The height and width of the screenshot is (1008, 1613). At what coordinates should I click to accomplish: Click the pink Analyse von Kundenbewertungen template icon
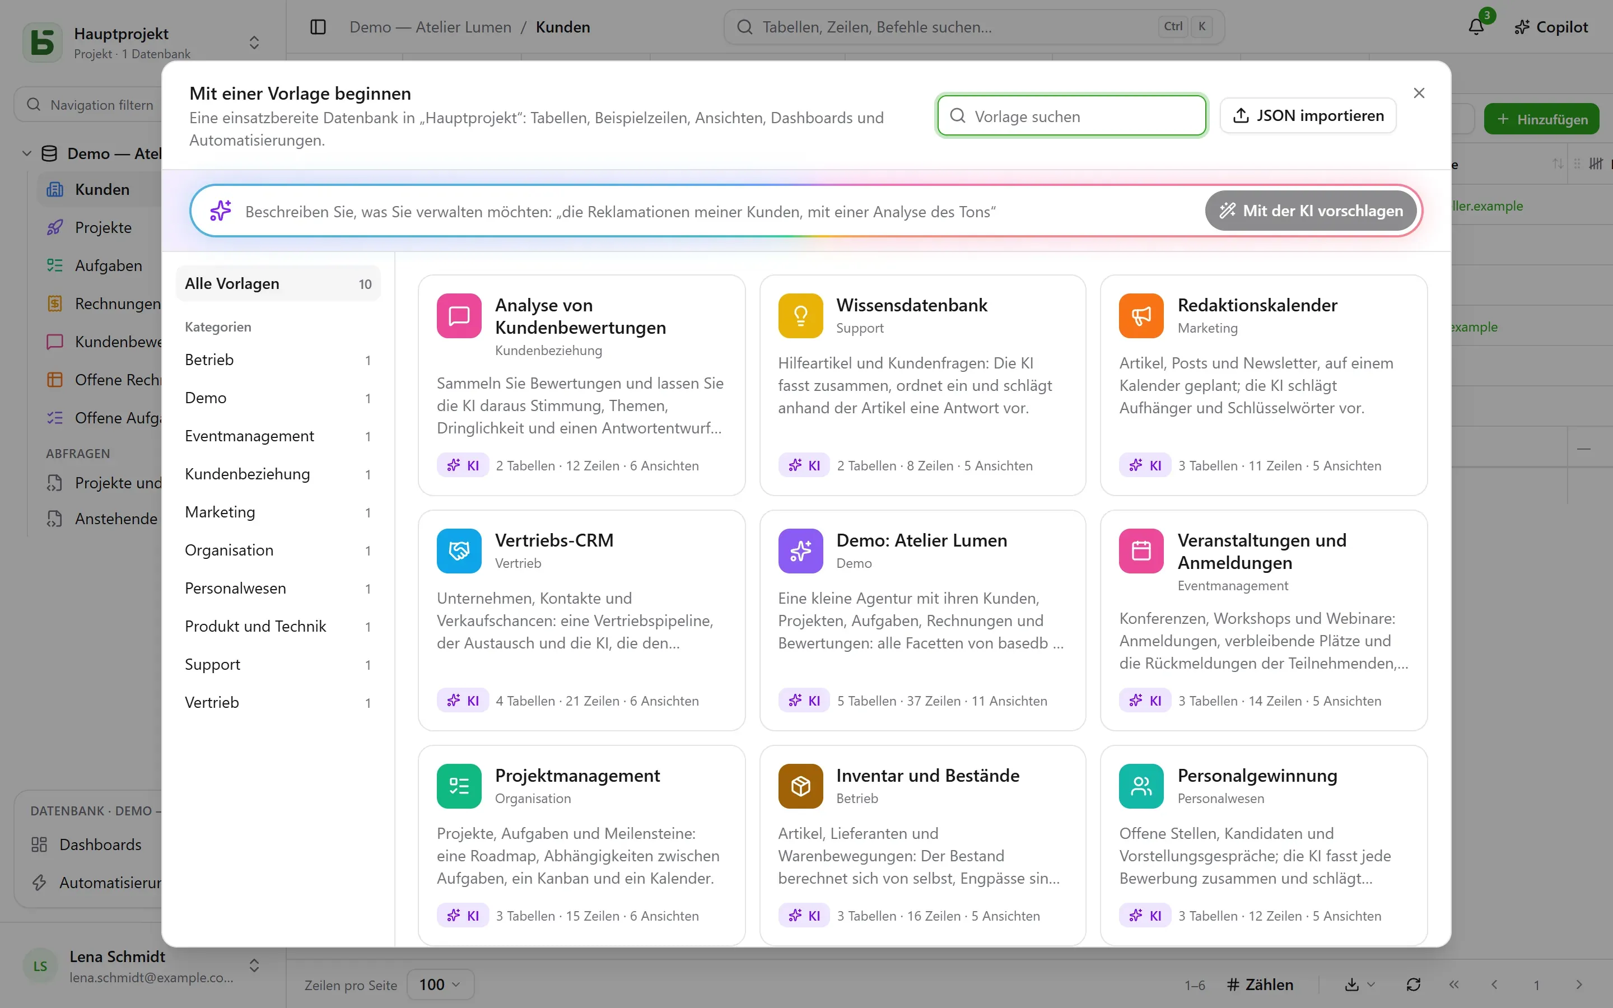[x=459, y=315]
